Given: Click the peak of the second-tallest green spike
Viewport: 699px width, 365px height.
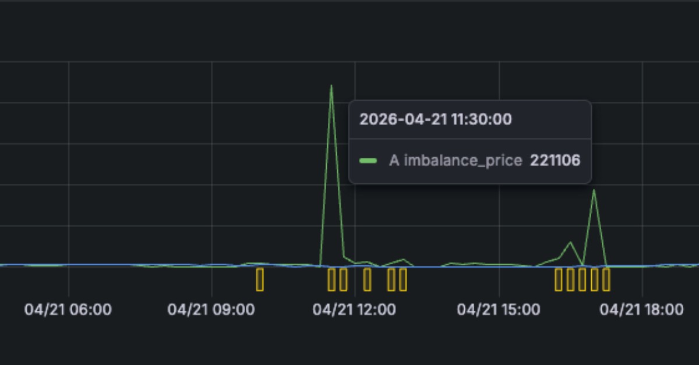Looking at the screenshot, I should point(594,190).
